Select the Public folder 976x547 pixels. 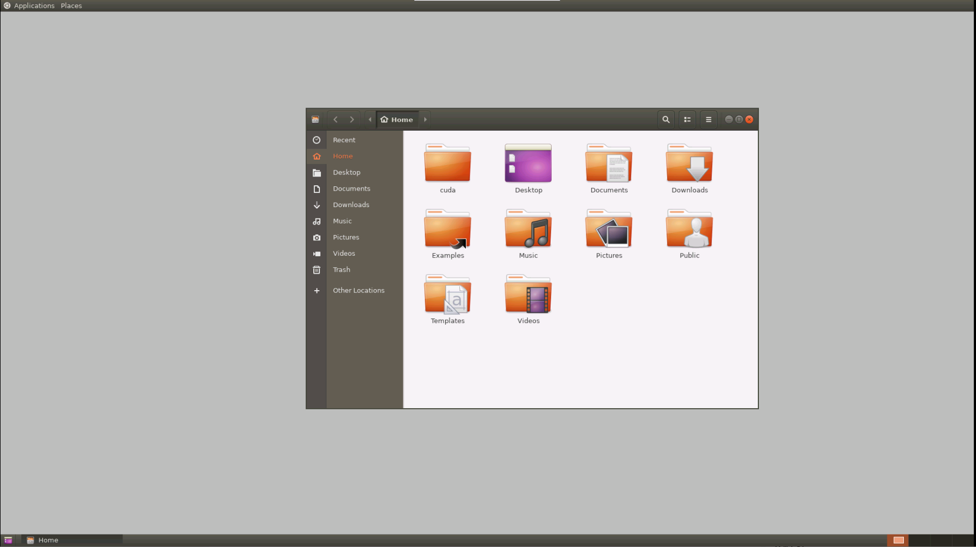[689, 229]
